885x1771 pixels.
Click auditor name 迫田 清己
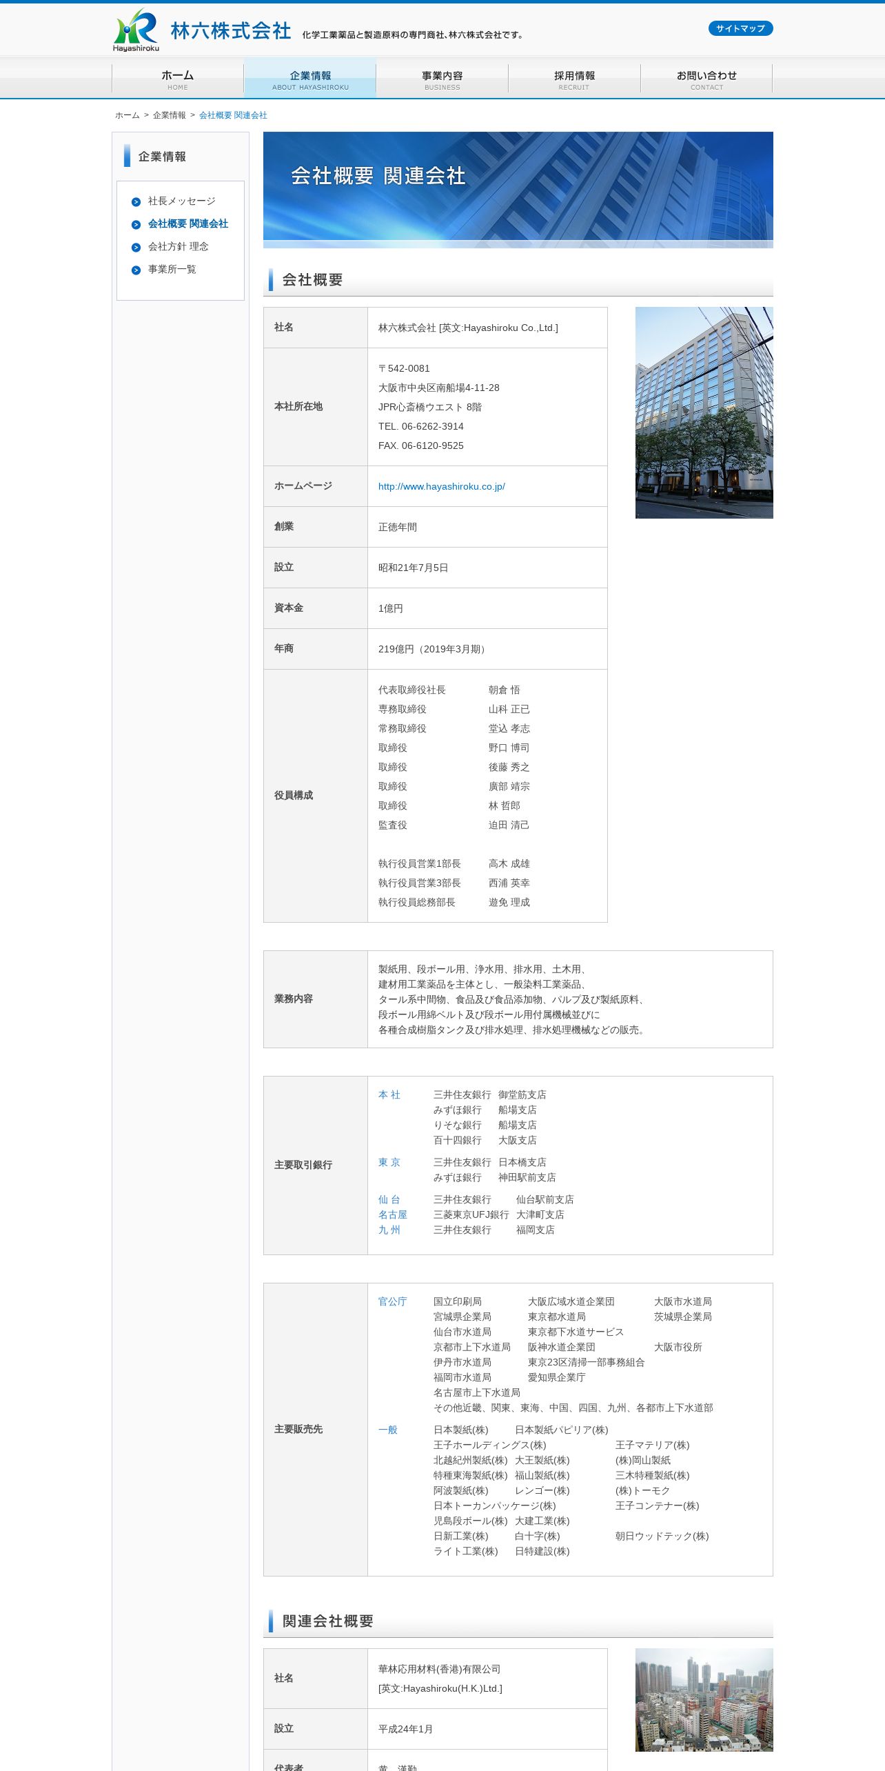(x=509, y=825)
